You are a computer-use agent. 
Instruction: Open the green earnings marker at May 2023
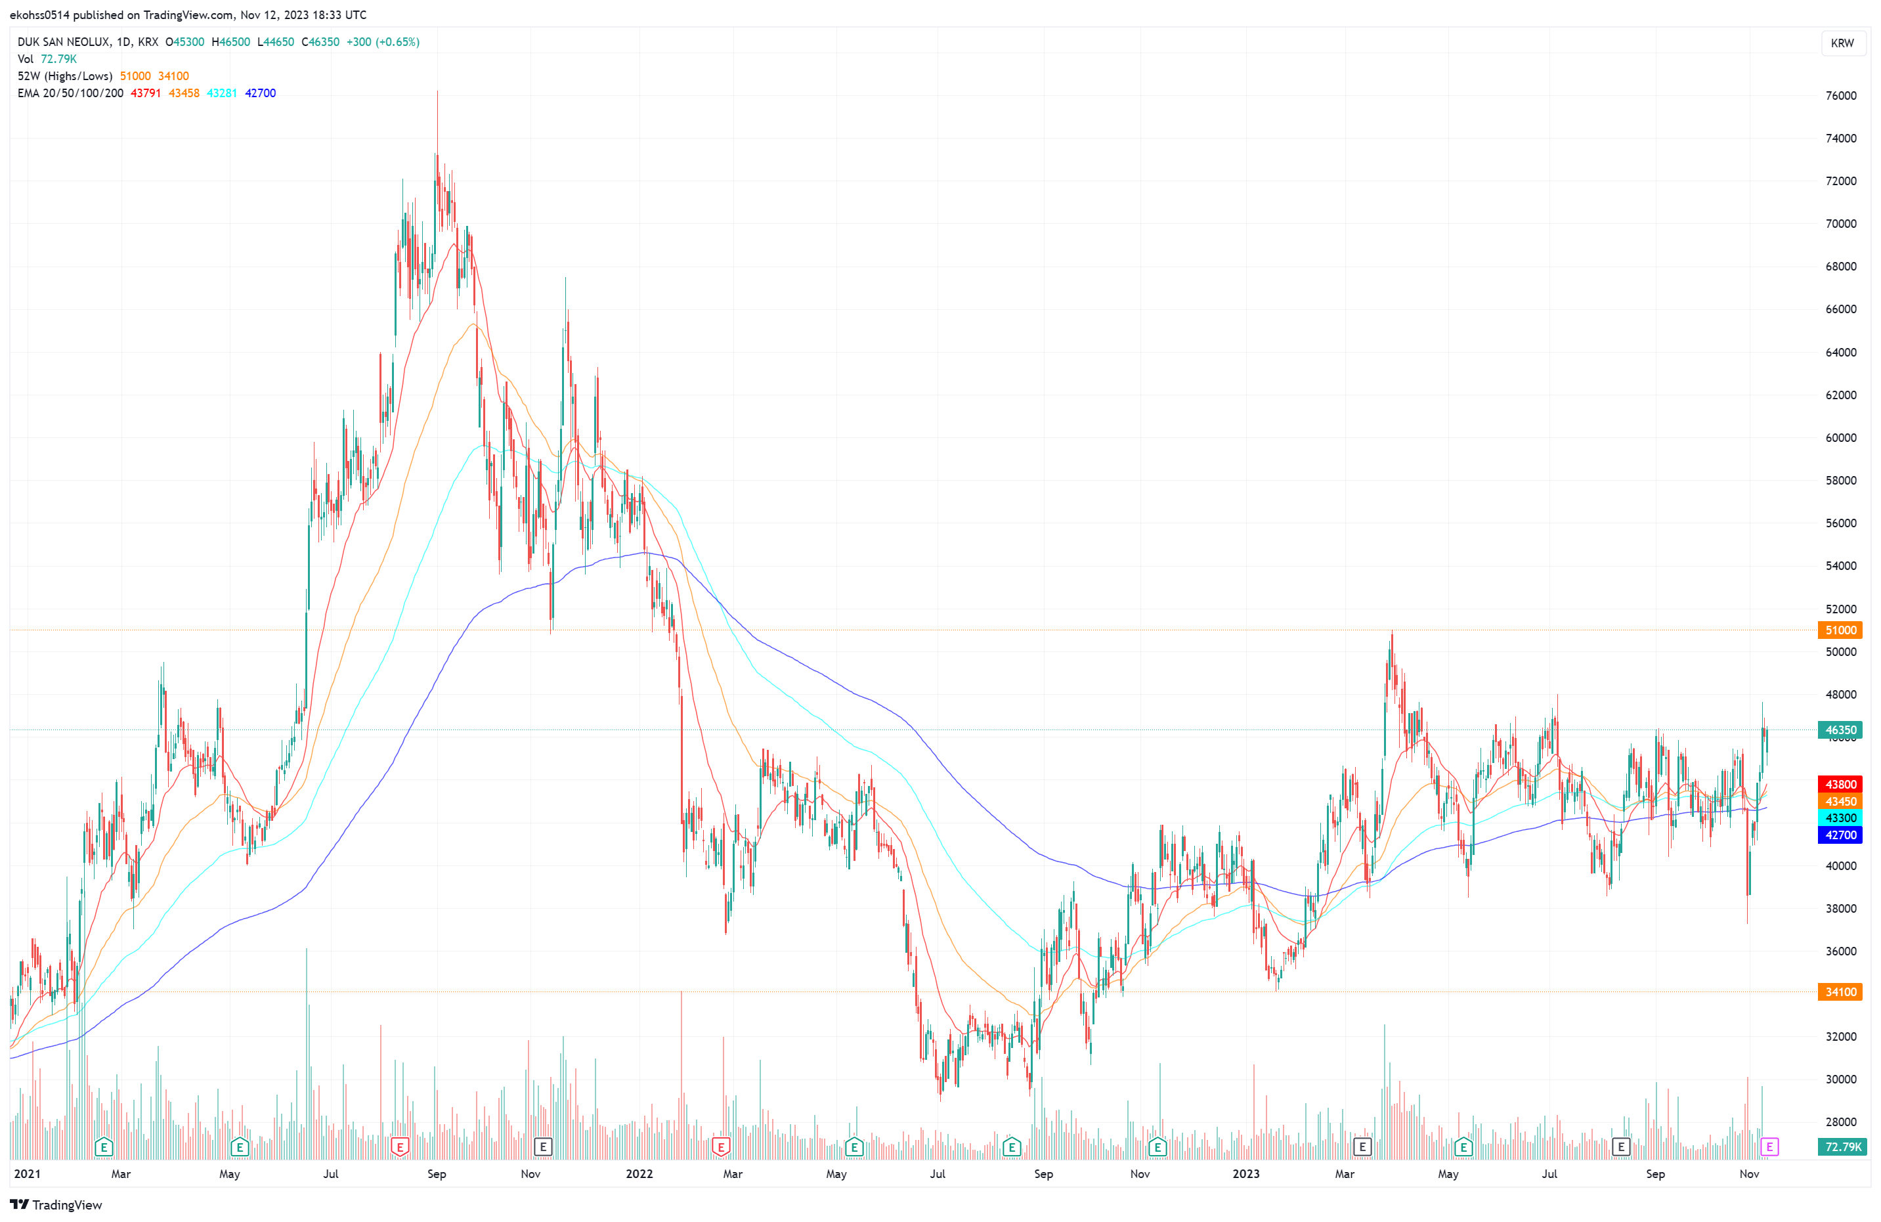(x=1463, y=1147)
